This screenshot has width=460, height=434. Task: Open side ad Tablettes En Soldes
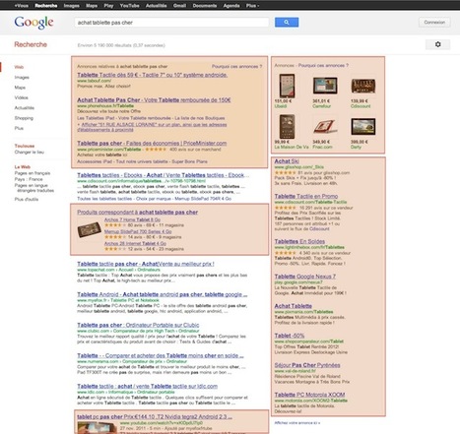(x=299, y=241)
